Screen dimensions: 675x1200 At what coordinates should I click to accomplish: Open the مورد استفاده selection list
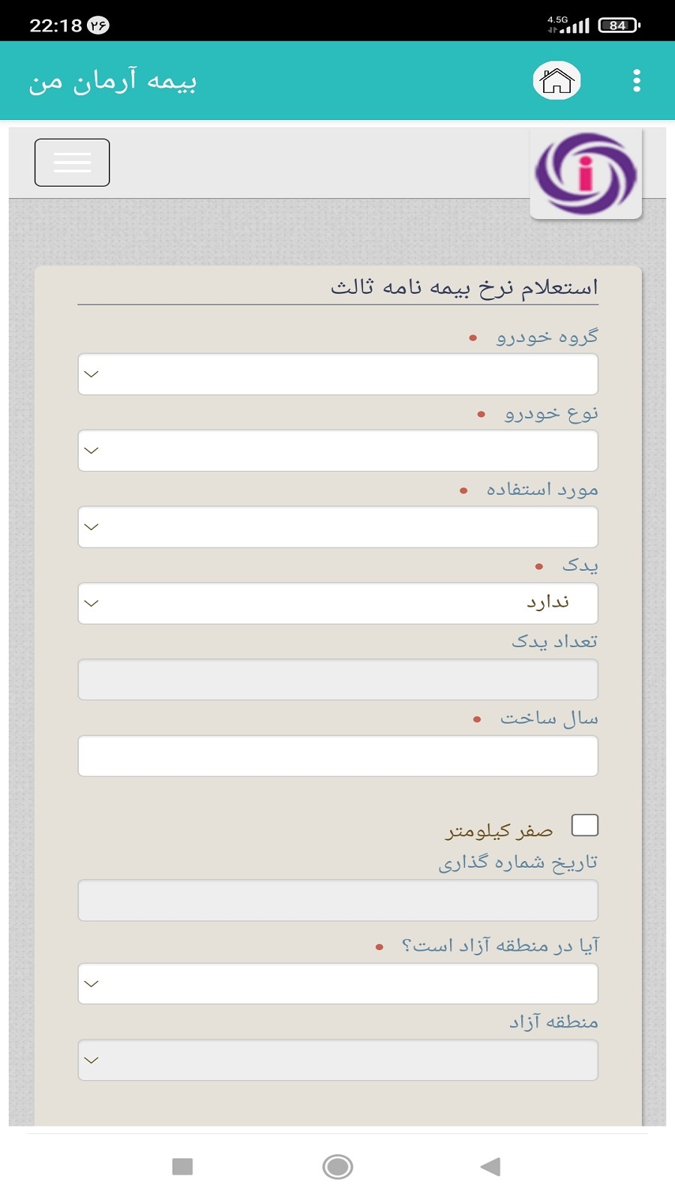[x=337, y=526]
